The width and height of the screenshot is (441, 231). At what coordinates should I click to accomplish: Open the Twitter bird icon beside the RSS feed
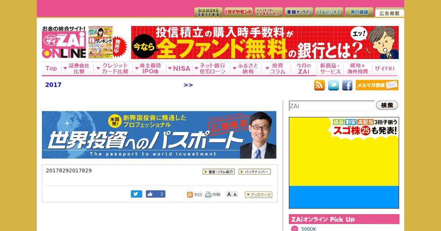[333, 85]
